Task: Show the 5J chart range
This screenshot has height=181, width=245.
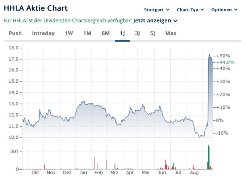Action: coord(152,33)
